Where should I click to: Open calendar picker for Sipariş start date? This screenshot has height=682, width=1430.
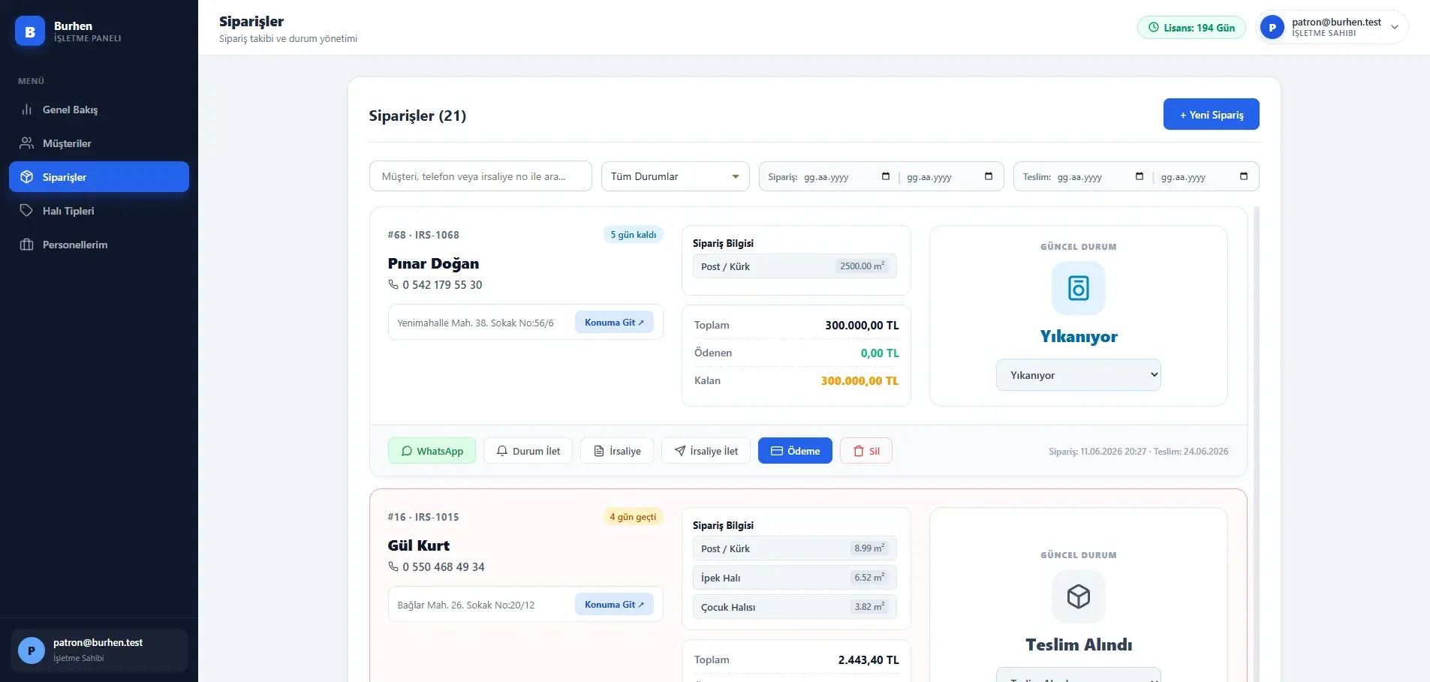pyautogui.click(x=886, y=176)
